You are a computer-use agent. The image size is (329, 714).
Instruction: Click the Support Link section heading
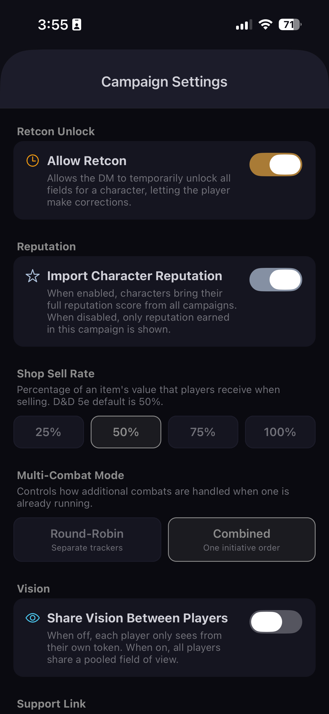pos(52,703)
